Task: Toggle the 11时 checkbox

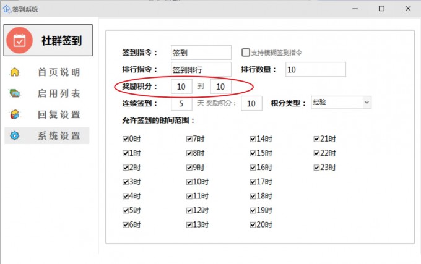Action: [189, 196]
